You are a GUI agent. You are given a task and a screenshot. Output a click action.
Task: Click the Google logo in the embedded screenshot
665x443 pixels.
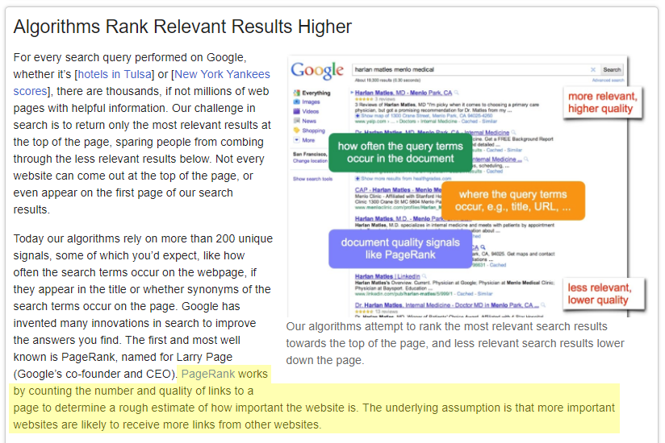point(317,71)
